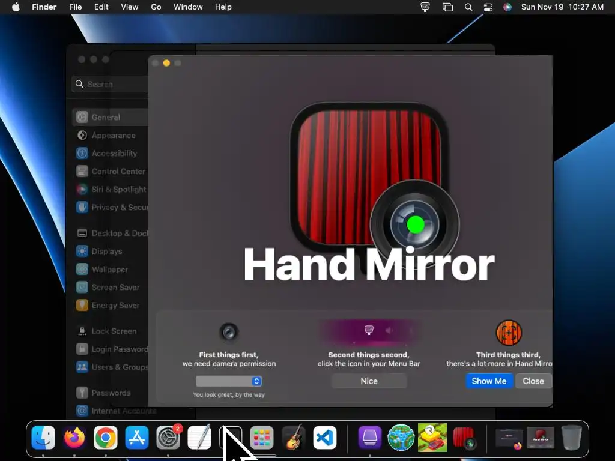615x461 pixels.
Task: Launch GarageBand from the Dock
Action: coord(293,437)
